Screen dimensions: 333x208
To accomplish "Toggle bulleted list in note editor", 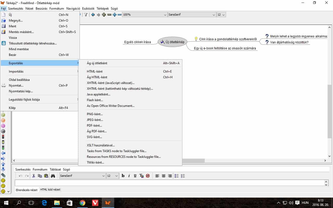I will pos(177,176).
